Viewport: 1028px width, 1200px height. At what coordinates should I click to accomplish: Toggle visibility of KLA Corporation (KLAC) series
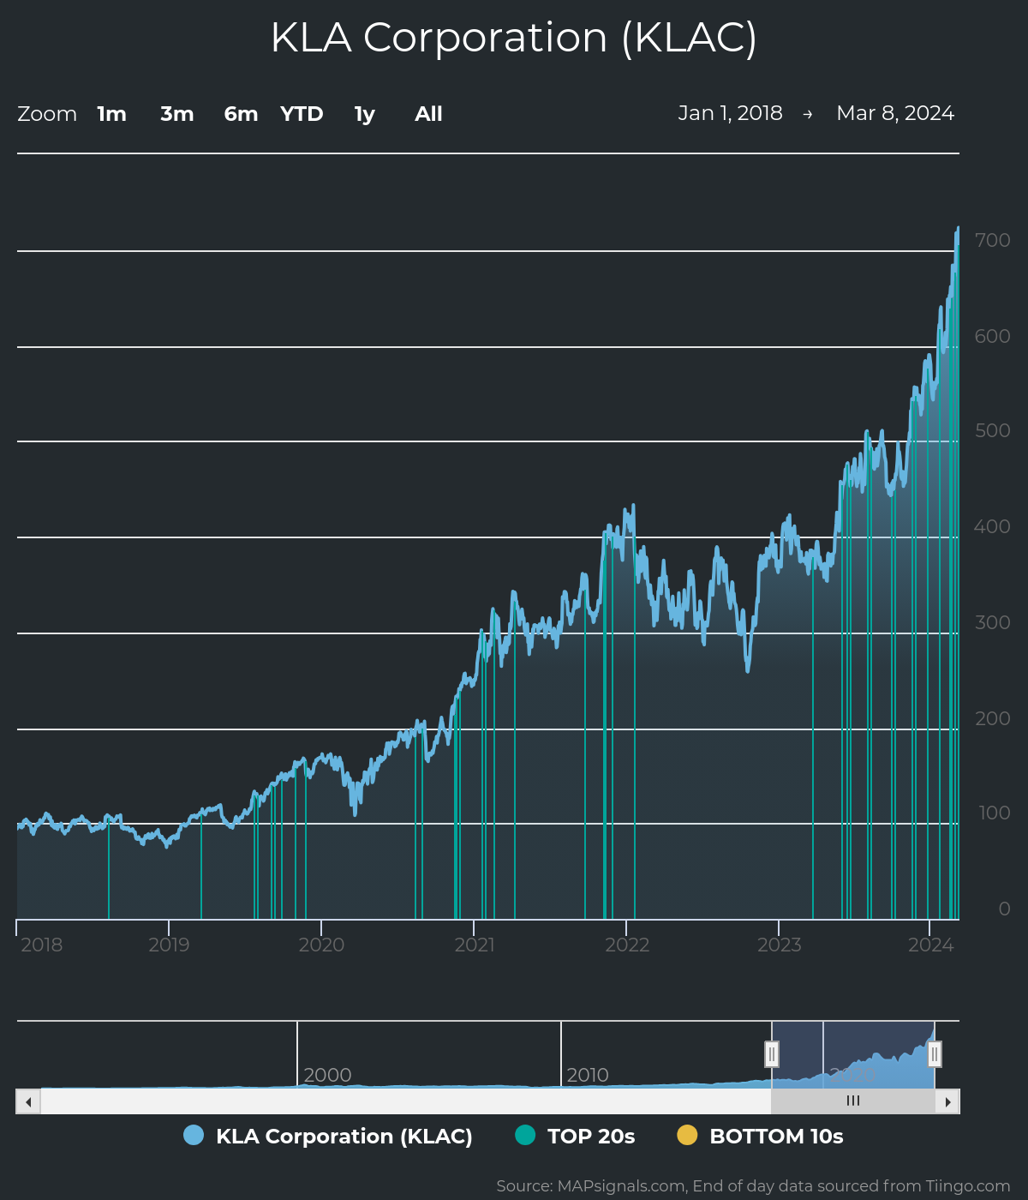343,1136
